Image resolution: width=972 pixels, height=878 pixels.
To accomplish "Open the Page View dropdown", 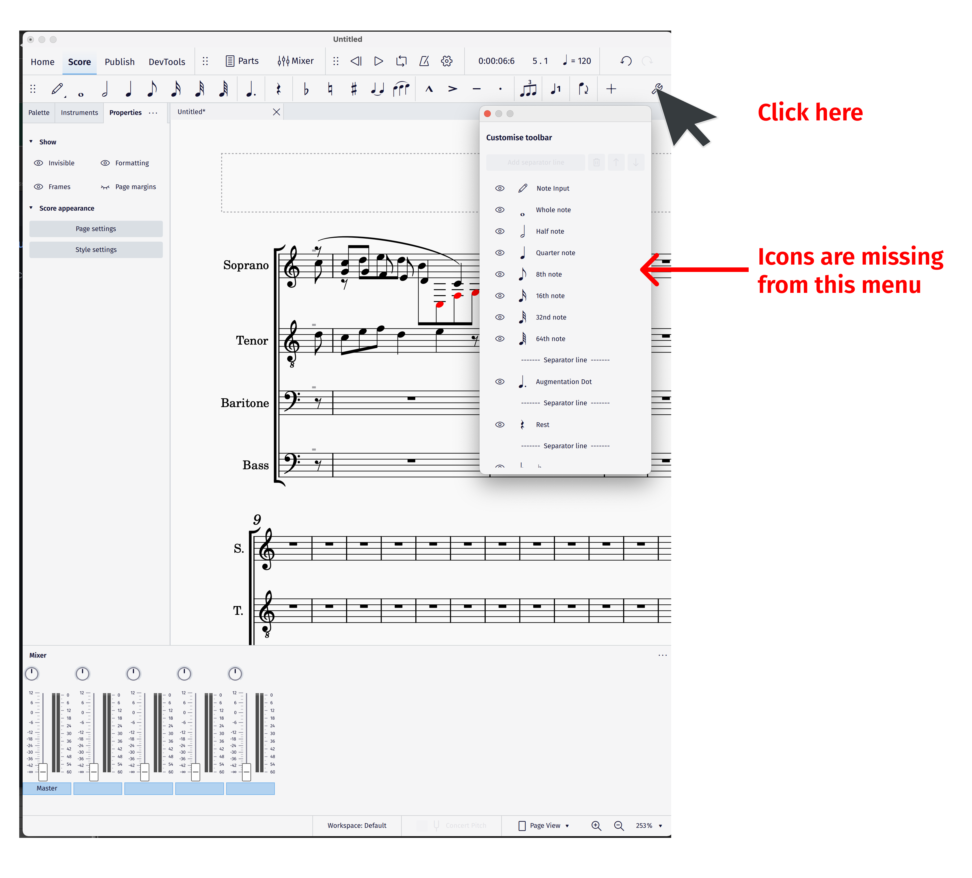I will (543, 825).
